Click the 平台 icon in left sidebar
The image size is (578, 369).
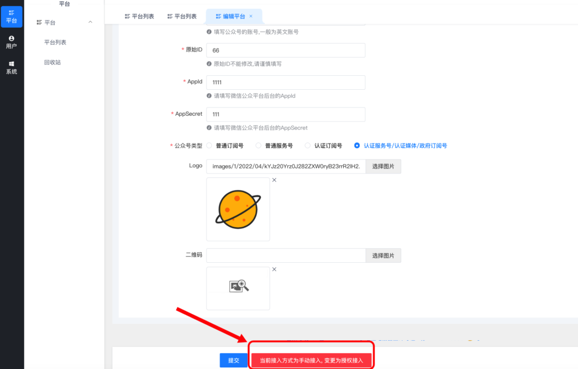(11, 16)
